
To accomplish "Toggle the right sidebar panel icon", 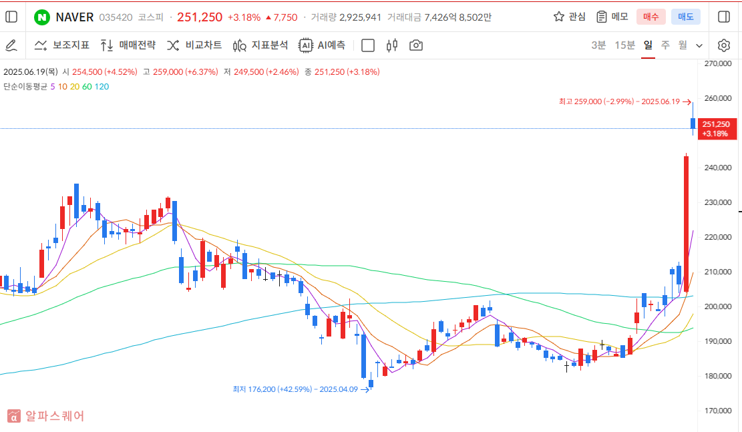I will click(724, 17).
